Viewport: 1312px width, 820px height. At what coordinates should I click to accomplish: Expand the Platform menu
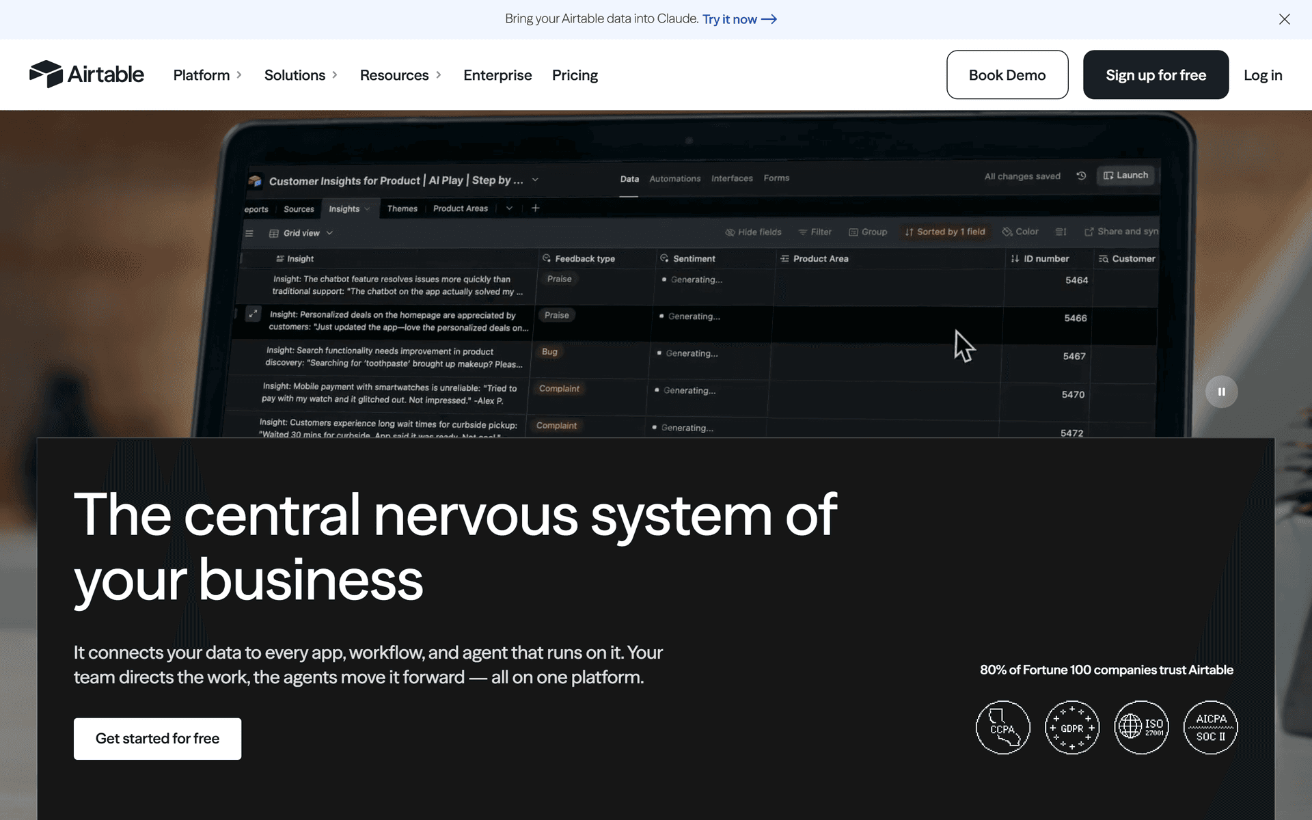(208, 75)
